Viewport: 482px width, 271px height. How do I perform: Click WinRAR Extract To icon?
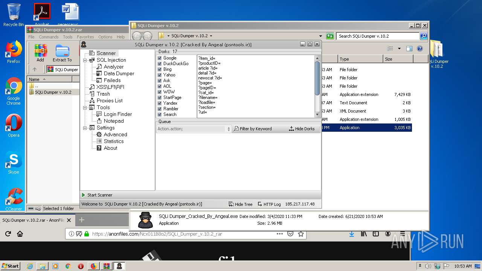62,53
